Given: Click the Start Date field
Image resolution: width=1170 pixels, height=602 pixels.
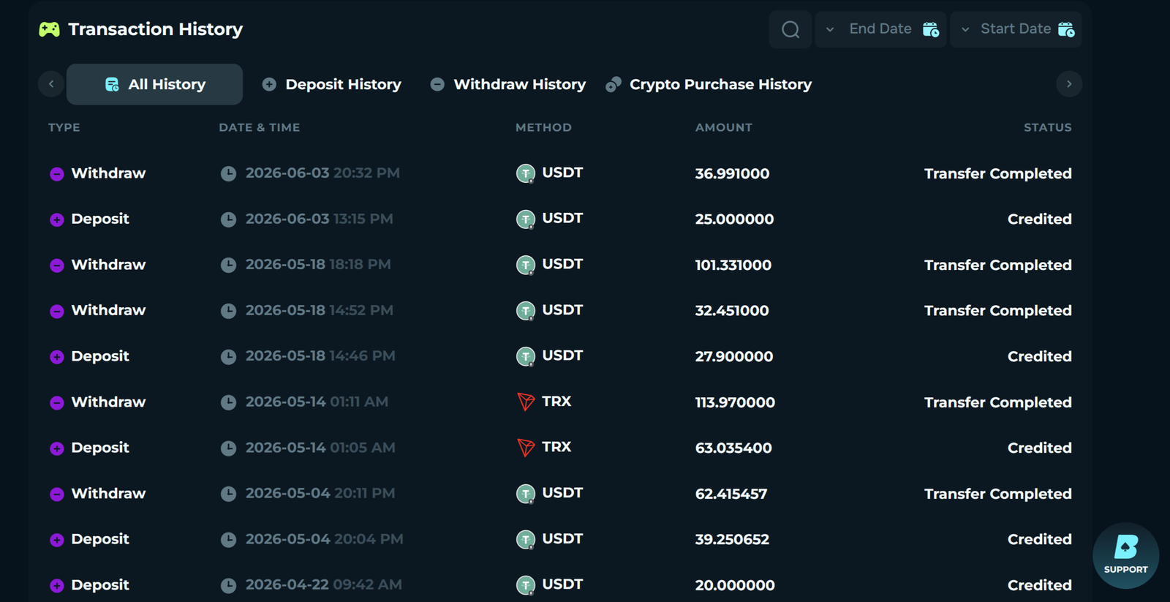Looking at the screenshot, I should [1016, 29].
